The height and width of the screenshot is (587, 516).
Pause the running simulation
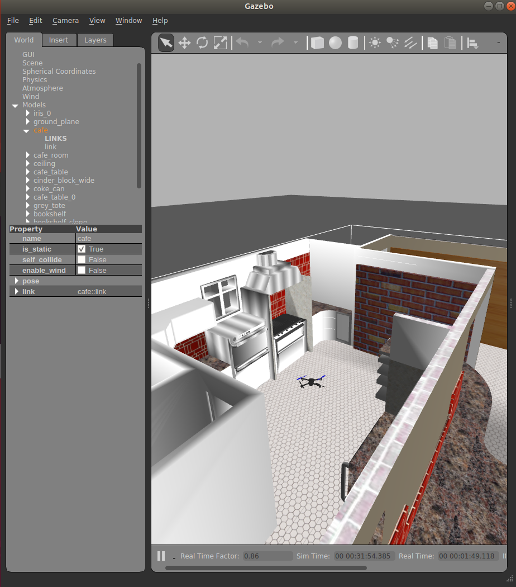point(161,555)
